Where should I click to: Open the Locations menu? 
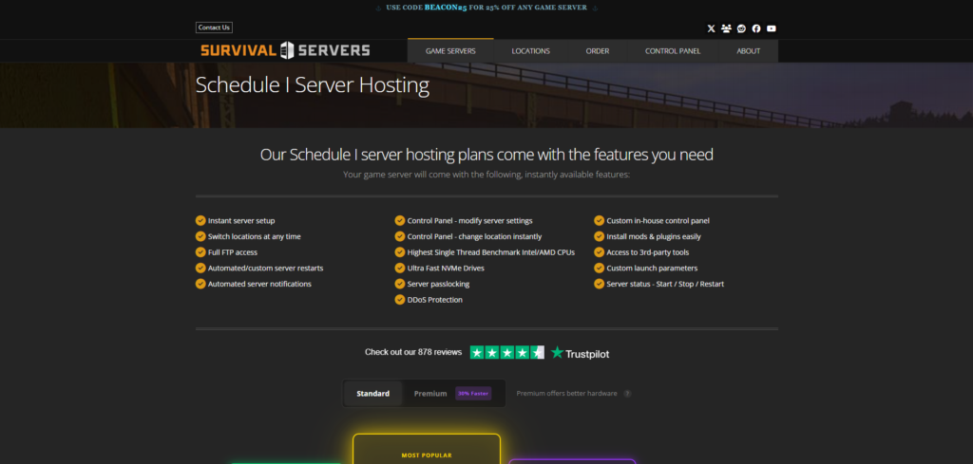[x=530, y=51]
